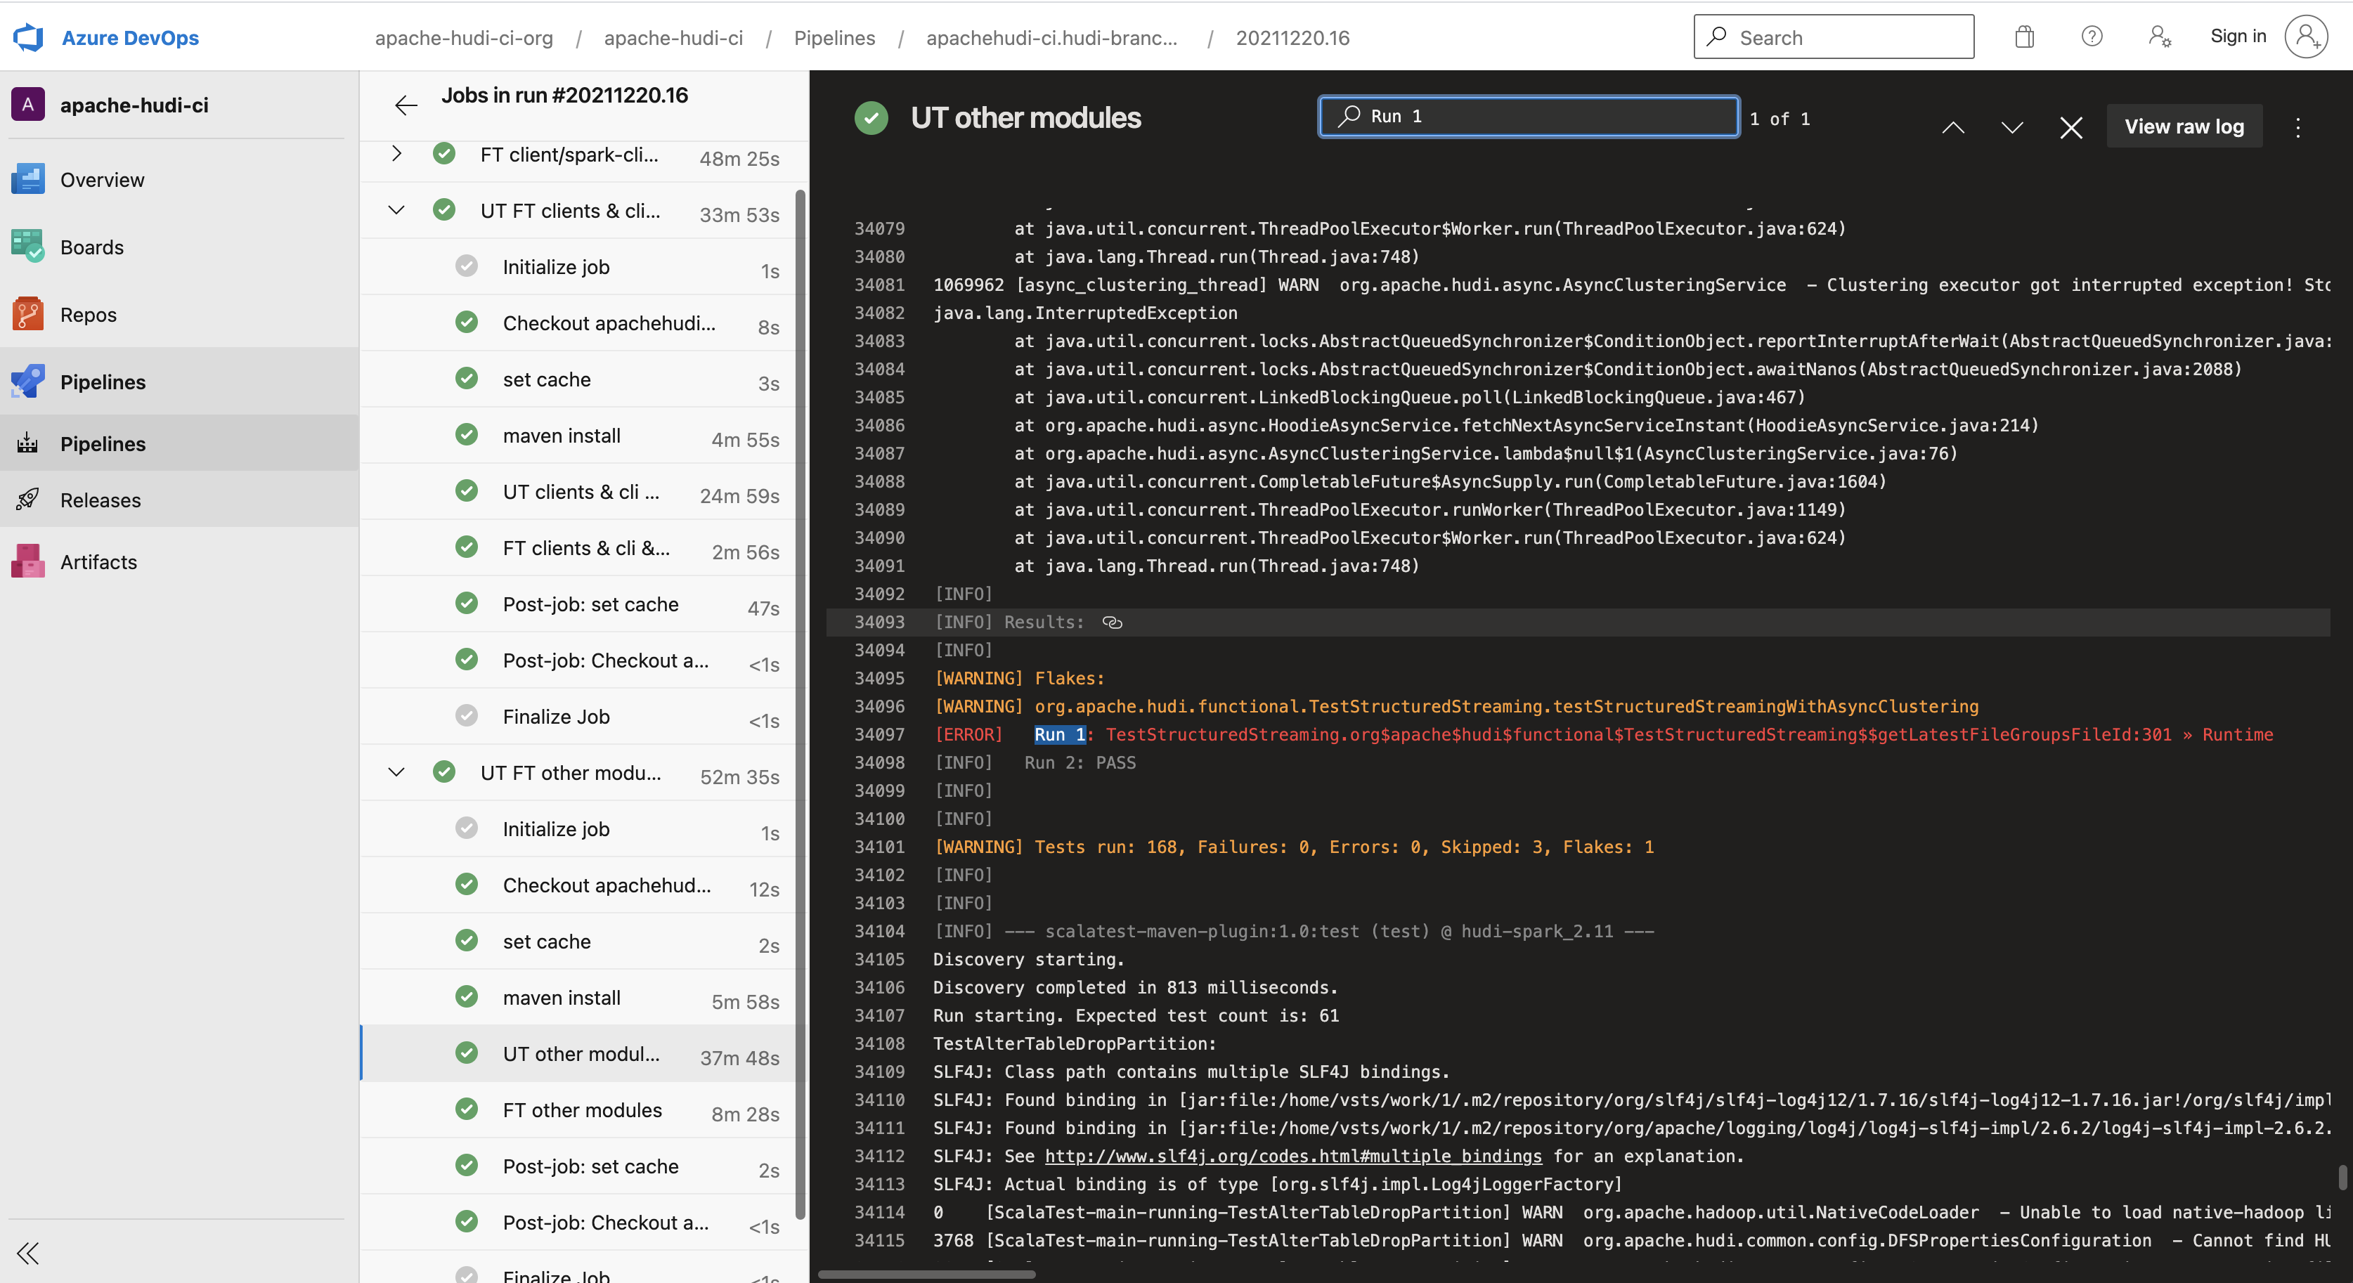Collapse the UT FT other modules job
This screenshot has width=2353, height=1283.
pyautogui.click(x=396, y=772)
